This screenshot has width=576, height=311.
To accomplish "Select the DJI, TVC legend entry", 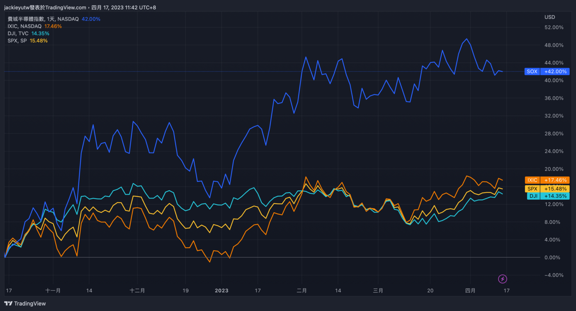I will [x=18, y=33].
